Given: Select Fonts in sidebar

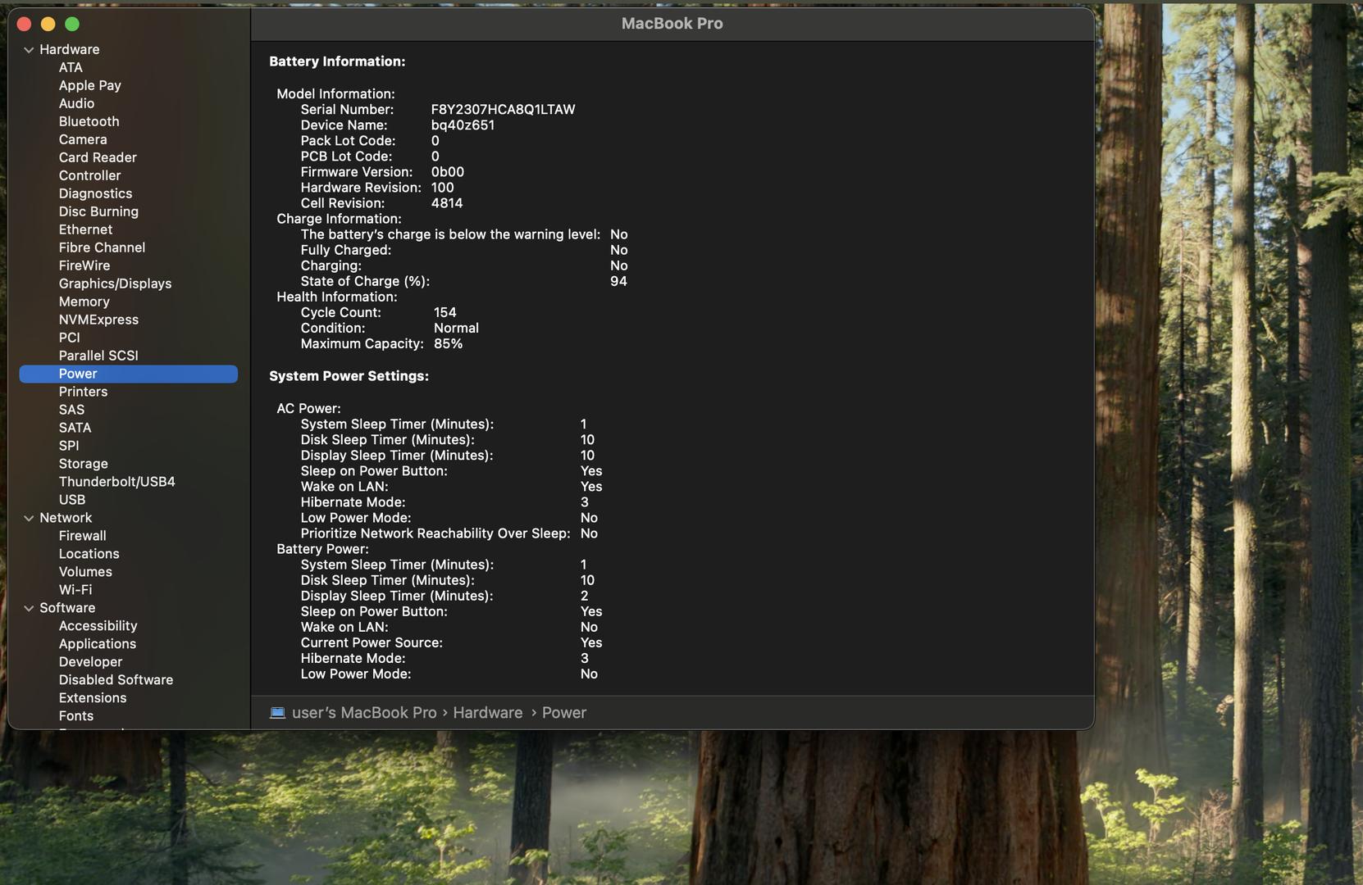Looking at the screenshot, I should pos(75,716).
